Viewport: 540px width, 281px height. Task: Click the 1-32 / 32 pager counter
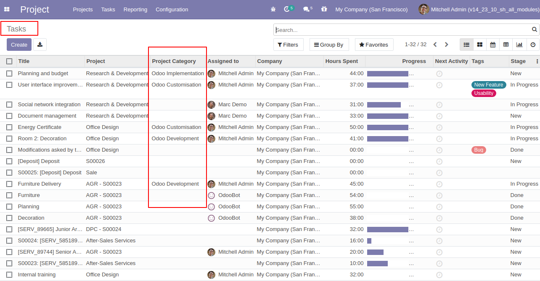[x=416, y=45]
